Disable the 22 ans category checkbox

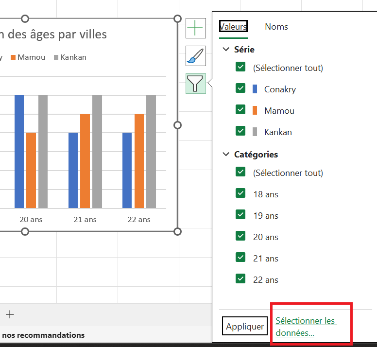coord(240,279)
